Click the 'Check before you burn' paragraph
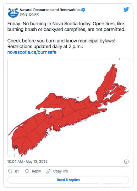 [x=61, y=43]
